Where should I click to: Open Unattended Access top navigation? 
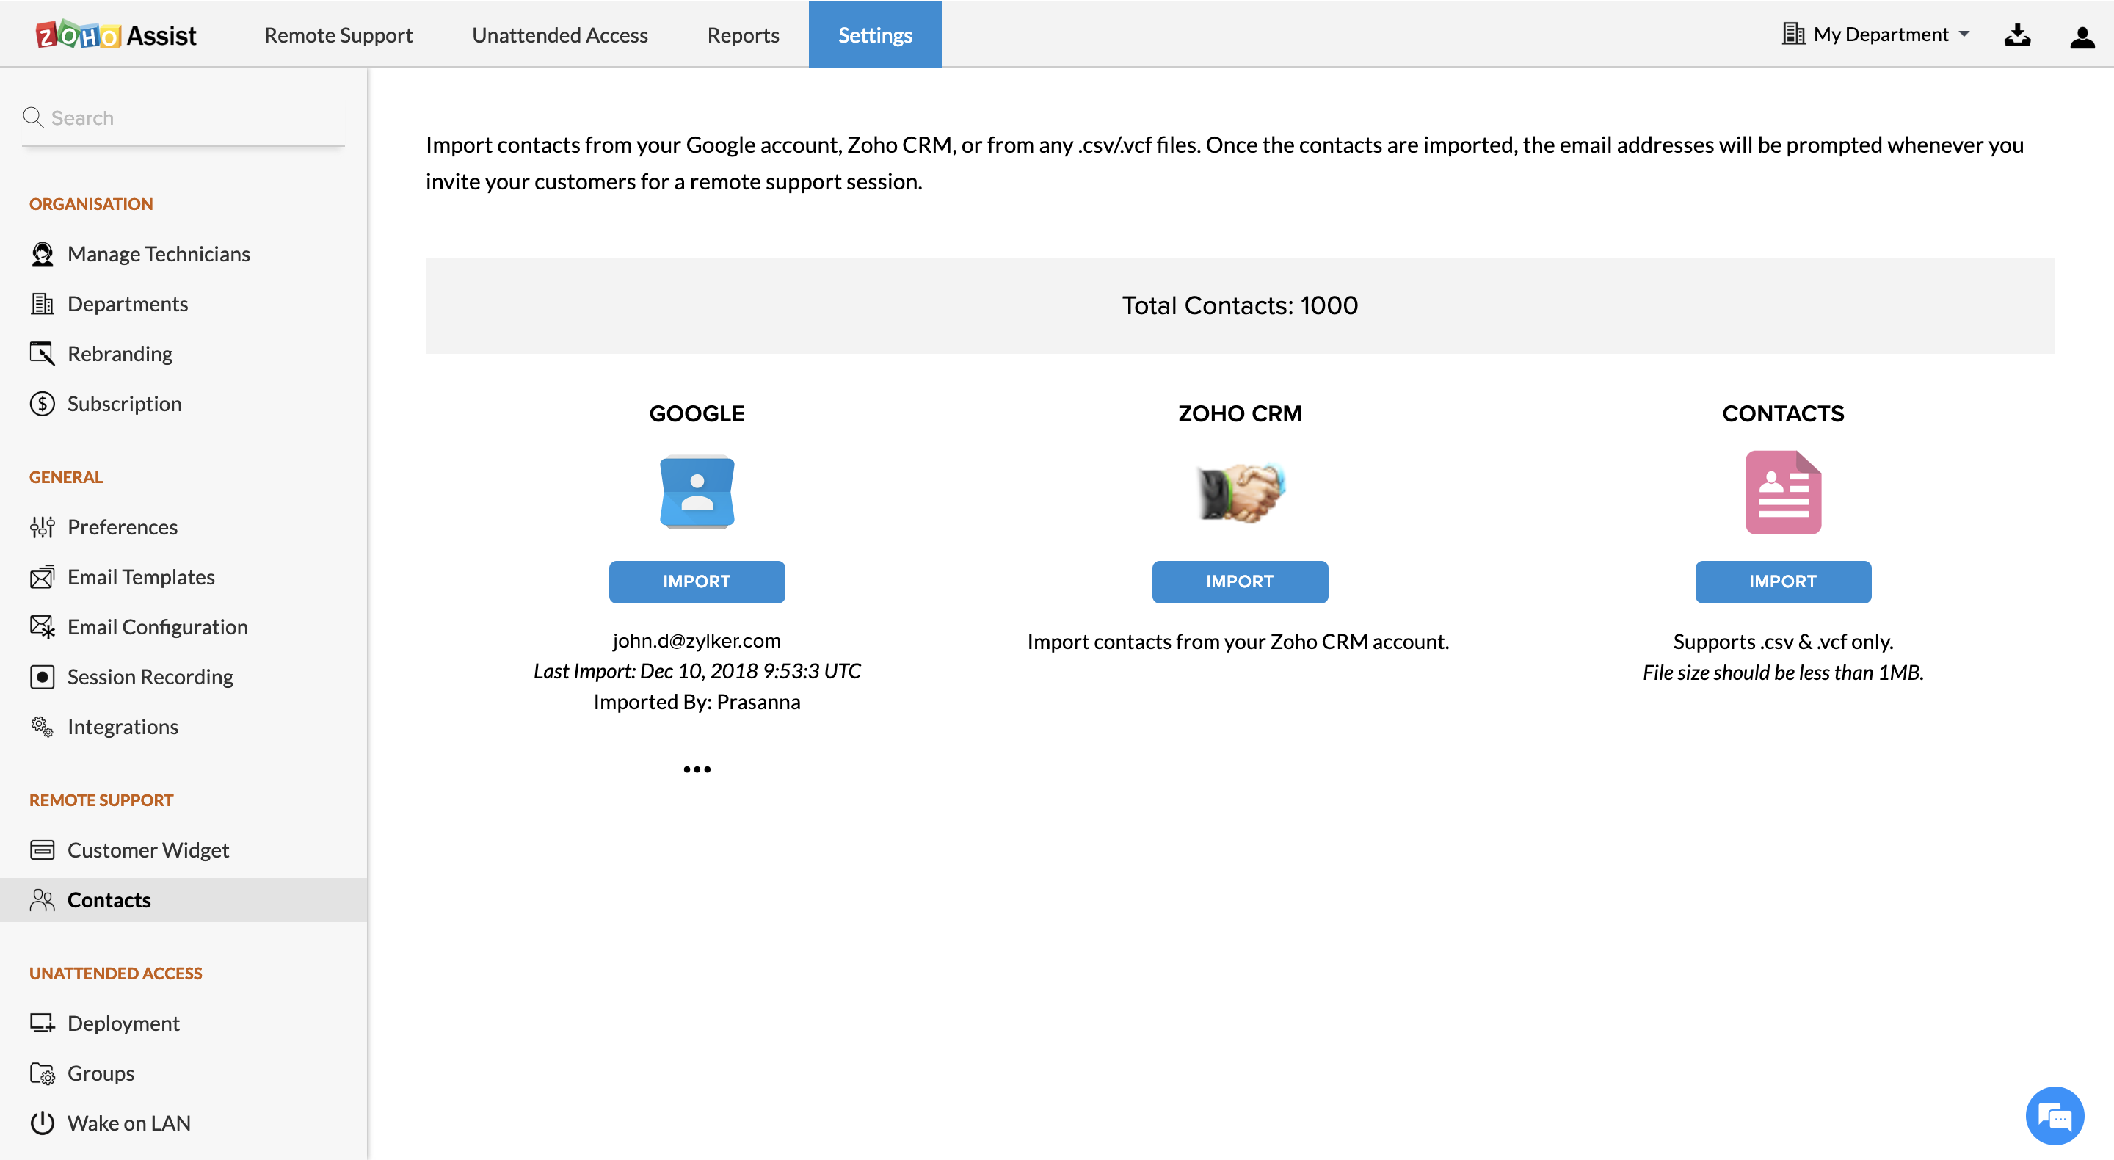coord(561,35)
